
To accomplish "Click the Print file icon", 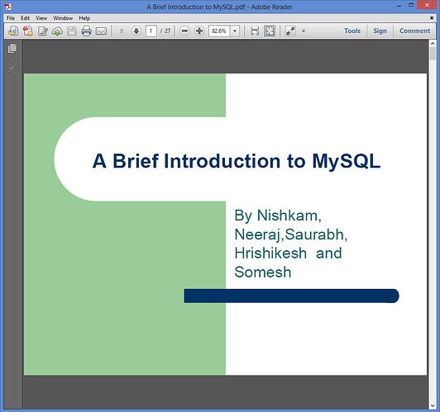I will tap(86, 31).
